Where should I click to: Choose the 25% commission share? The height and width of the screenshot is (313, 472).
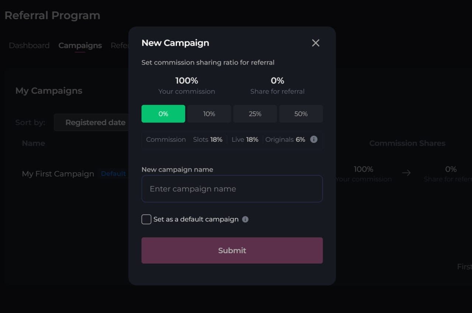click(255, 114)
